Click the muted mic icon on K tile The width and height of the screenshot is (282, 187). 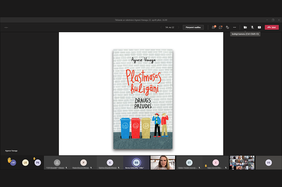tap(118, 168)
